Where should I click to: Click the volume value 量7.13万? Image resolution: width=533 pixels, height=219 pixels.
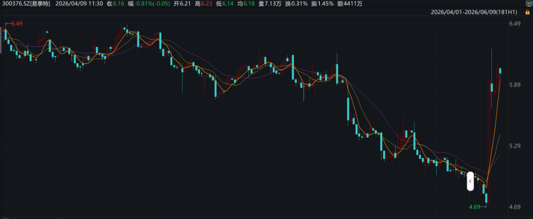click(x=270, y=4)
